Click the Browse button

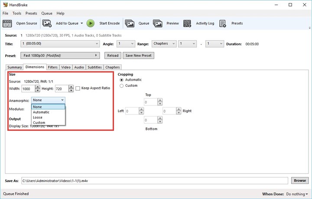pos(299,180)
